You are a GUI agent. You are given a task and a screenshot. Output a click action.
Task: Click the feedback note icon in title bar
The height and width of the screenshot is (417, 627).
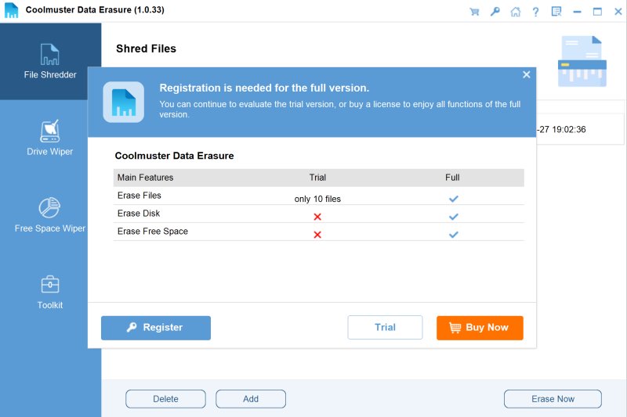(x=556, y=12)
